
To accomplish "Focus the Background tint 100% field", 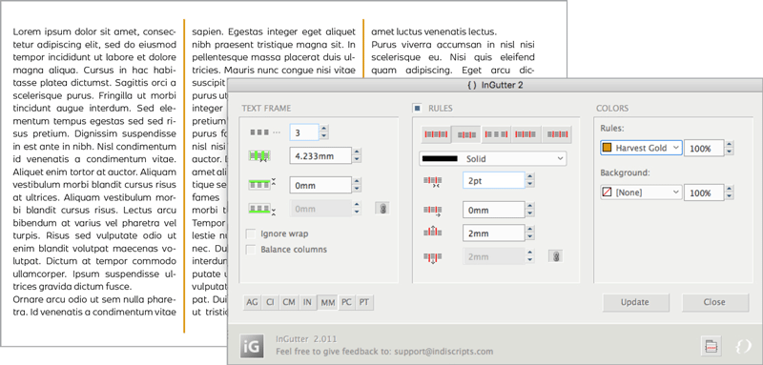I will 703,193.
